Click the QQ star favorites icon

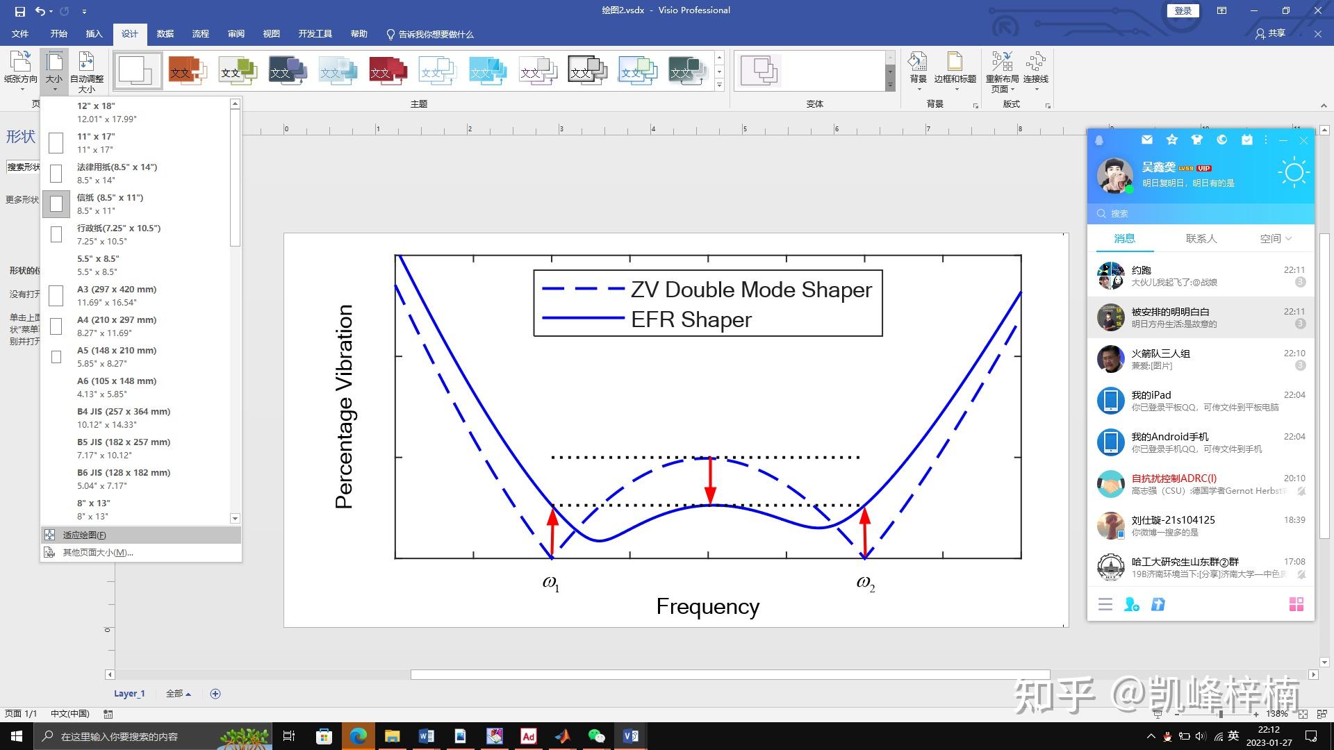[x=1172, y=140]
